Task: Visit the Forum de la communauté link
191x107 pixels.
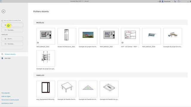Action: 10,100
